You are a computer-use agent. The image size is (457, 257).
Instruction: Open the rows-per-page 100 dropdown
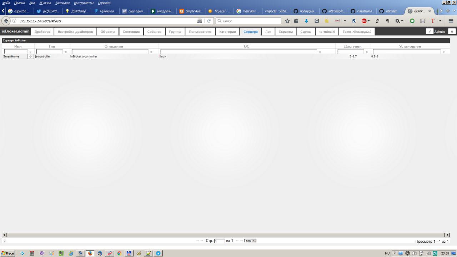coord(250,241)
